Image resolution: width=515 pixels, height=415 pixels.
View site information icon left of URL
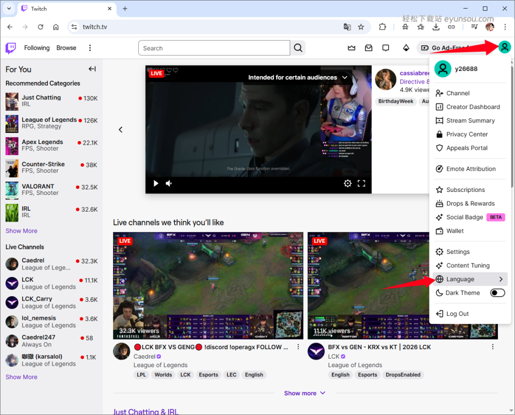74,27
